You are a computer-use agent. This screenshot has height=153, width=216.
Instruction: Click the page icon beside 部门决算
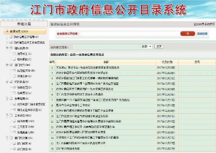tap(14, 149)
